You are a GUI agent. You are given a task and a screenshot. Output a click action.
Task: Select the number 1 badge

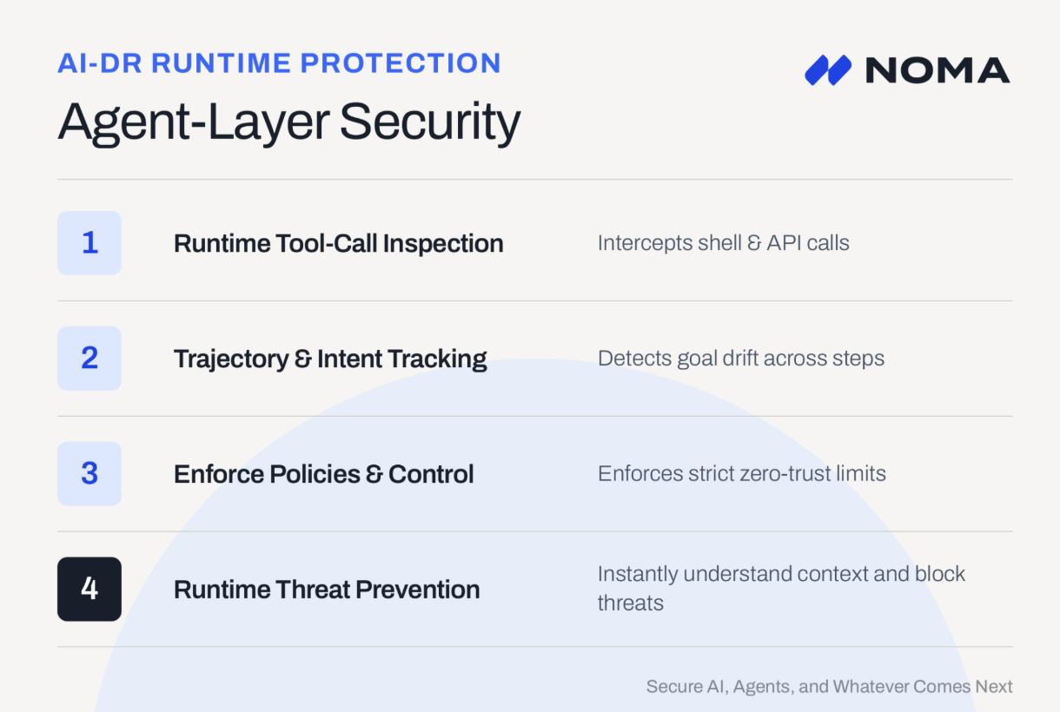point(89,243)
